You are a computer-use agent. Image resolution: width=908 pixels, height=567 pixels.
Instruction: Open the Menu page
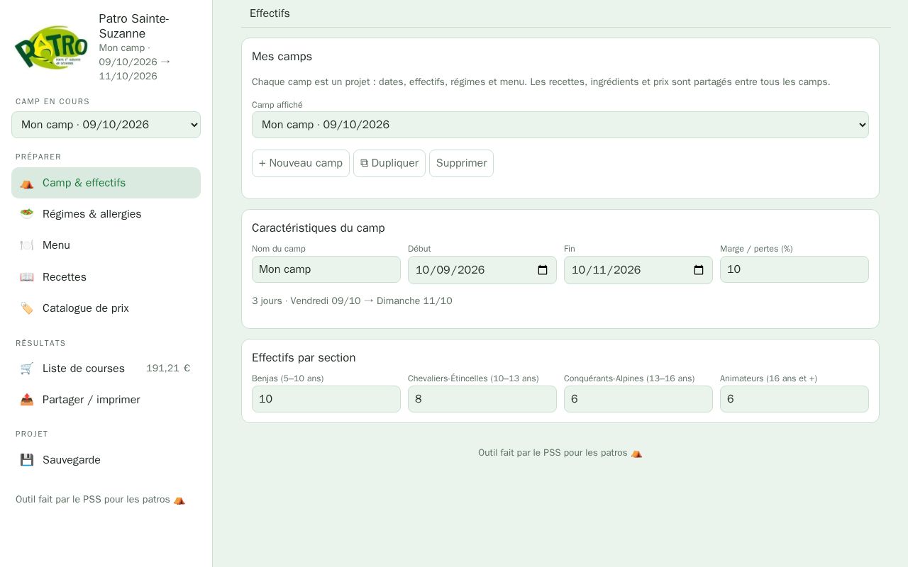tap(106, 245)
